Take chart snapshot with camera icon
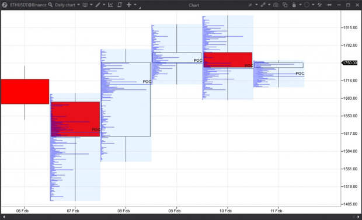This screenshot has width=362, height=220. coord(276,5)
